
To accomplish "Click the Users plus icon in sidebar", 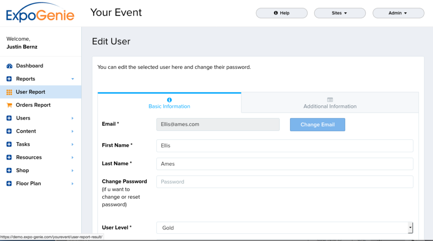I will 9,118.
